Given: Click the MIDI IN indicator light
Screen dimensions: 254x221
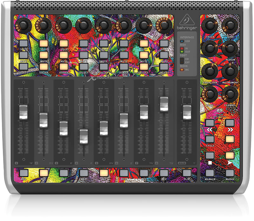Looking at the screenshot, I should (x=182, y=48).
